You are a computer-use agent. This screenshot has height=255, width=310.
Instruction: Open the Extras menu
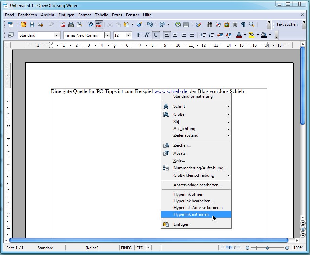(x=117, y=15)
